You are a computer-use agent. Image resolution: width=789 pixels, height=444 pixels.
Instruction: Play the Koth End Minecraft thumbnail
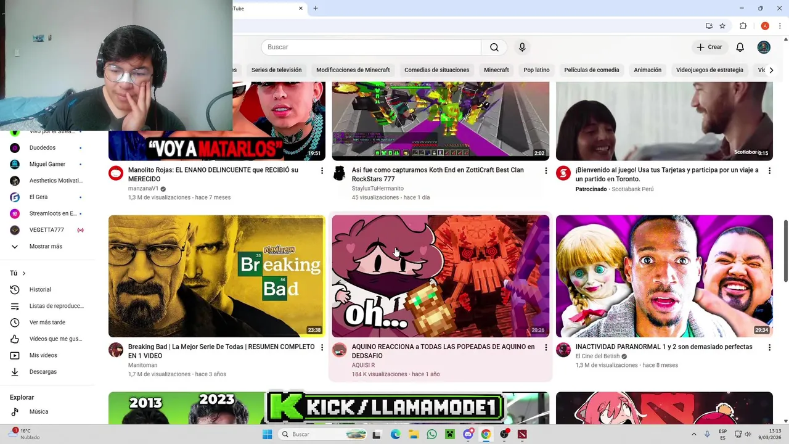[441, 121]
